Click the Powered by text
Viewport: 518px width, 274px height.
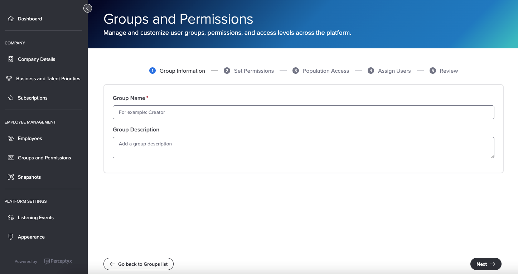pos(26,261)
